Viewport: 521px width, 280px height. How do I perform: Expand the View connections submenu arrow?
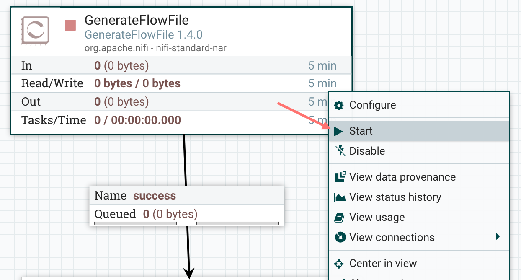(x=497, y=237)
